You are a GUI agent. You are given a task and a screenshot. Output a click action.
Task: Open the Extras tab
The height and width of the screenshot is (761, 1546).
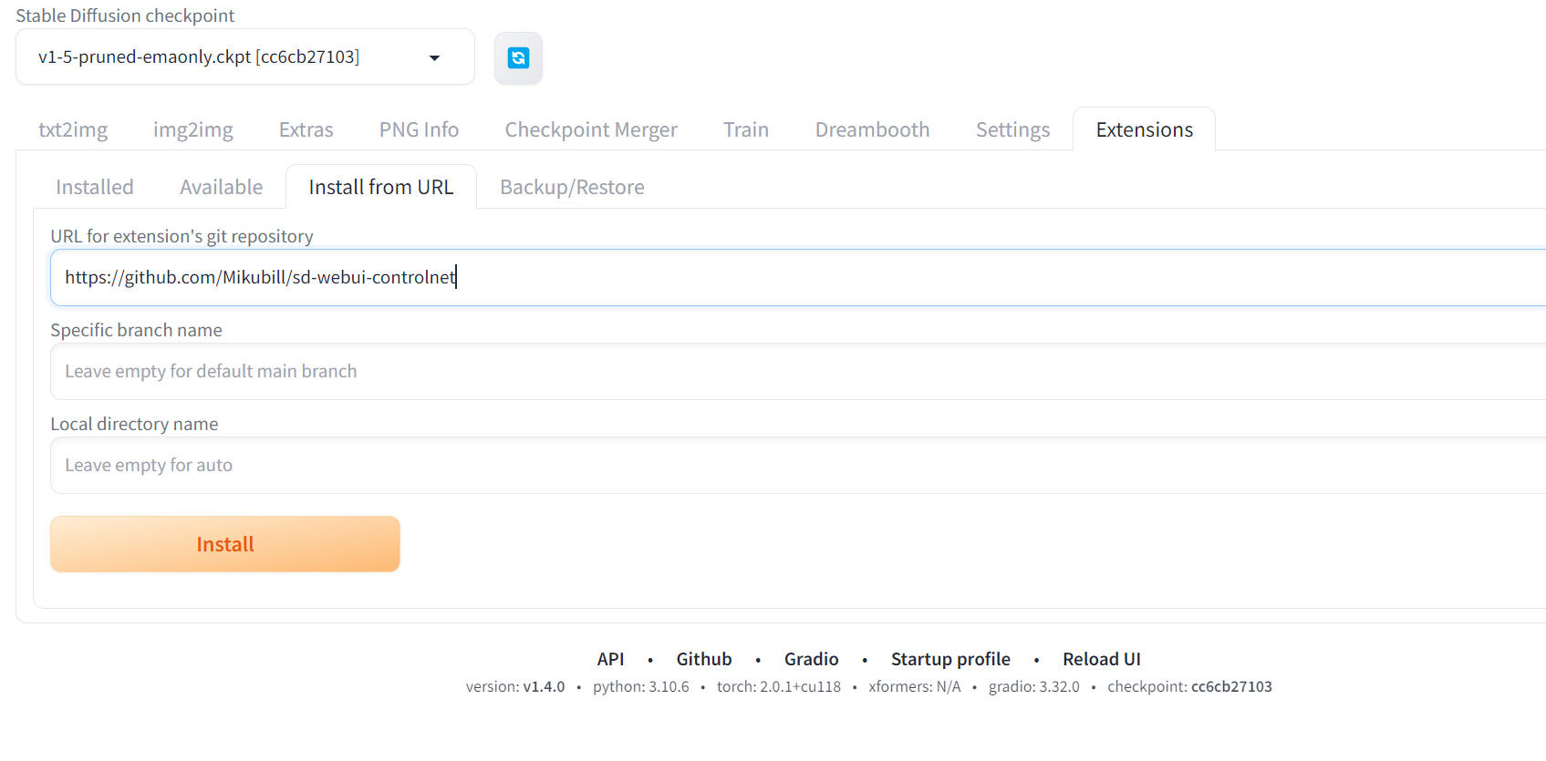click(x=306, y=129)
